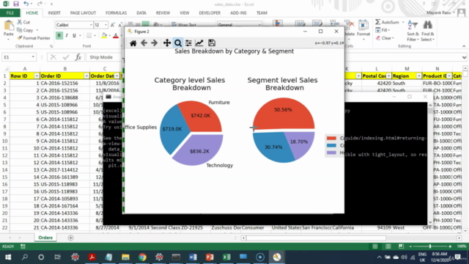Open the font size dropdown showing 12
The width and height of the screenshot is (469, 264).
pos(106,25)
